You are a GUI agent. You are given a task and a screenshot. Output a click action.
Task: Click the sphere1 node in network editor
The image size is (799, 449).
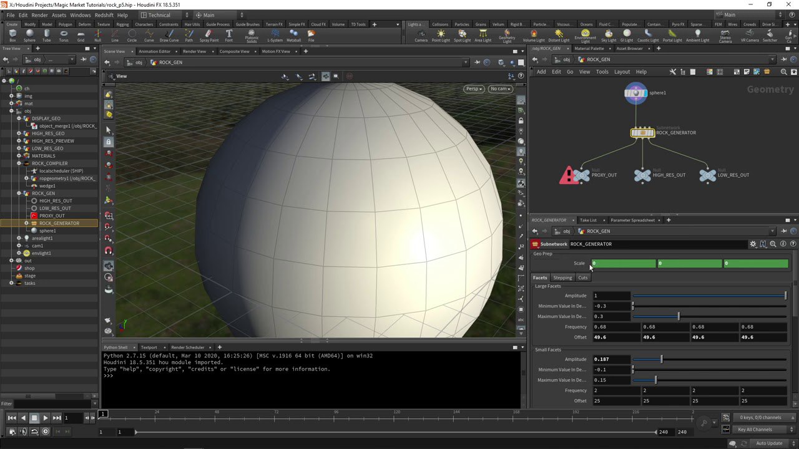tap(635, 93)
